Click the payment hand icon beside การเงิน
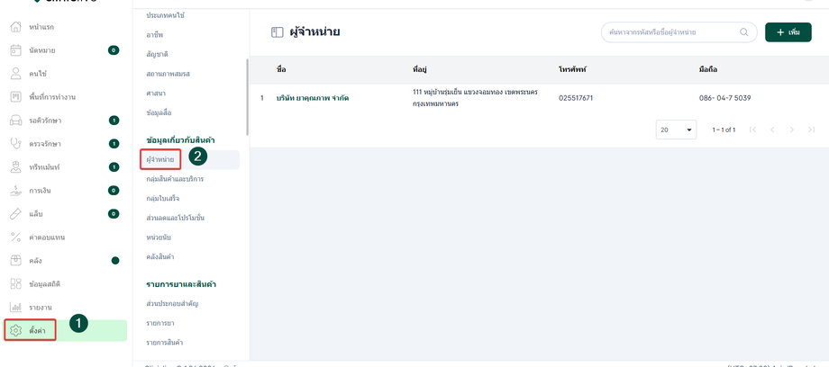 (x=16, y=190)
